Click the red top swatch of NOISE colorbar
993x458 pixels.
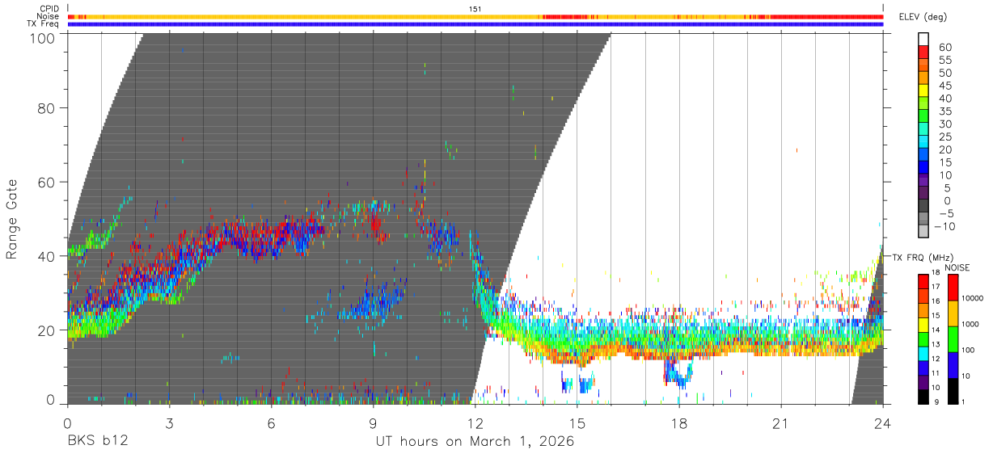[x=953, y=287]
